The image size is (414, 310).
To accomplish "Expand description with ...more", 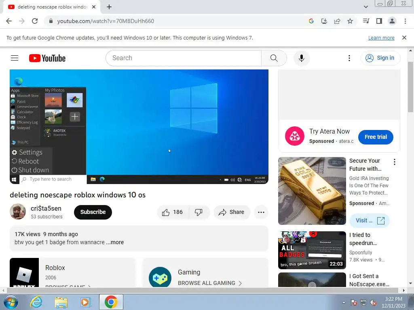I will 115,242.
